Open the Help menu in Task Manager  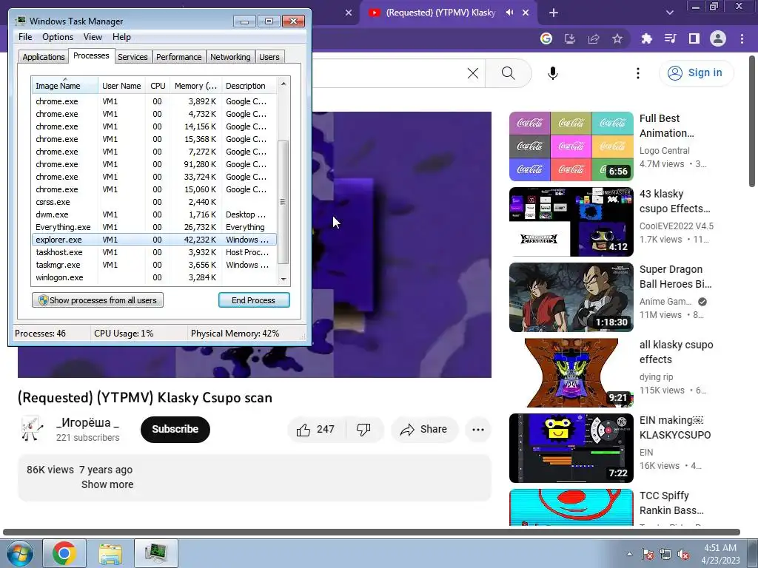coord(121,37)
